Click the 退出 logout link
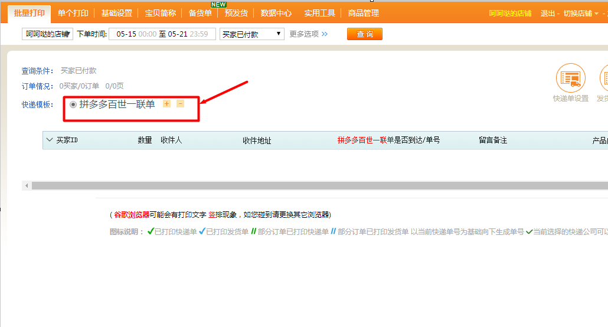Viewport: 608px width, 327px height. pos(547,14)
